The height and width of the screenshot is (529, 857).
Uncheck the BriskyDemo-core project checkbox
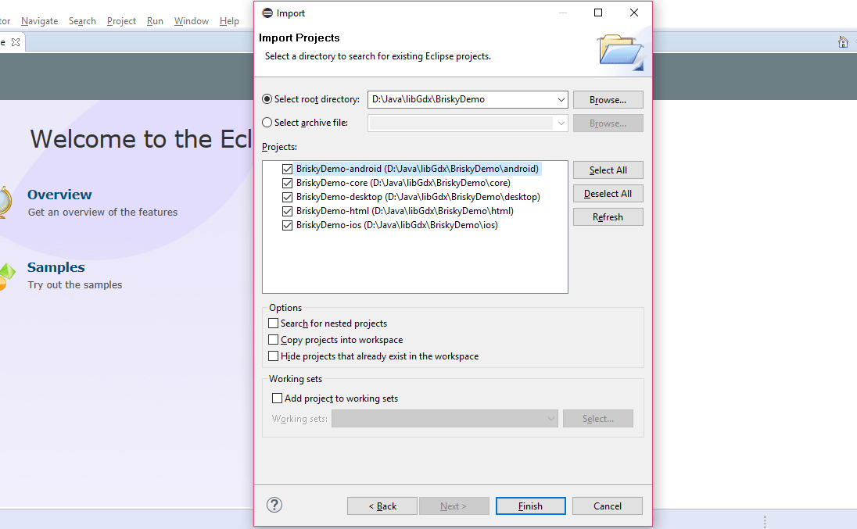click(288, 183)
